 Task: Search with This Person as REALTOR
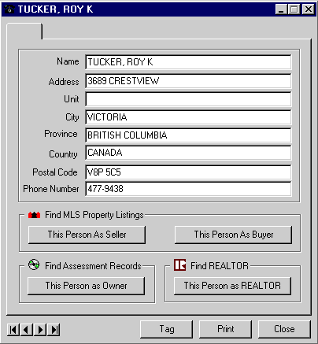click(x=232, y=286)
